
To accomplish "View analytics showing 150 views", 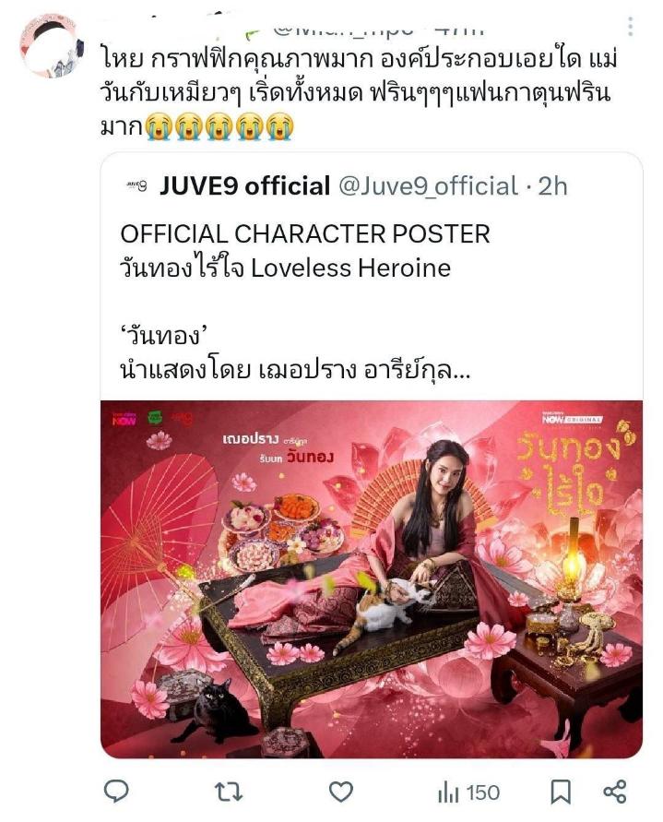I will pos(468,792).
